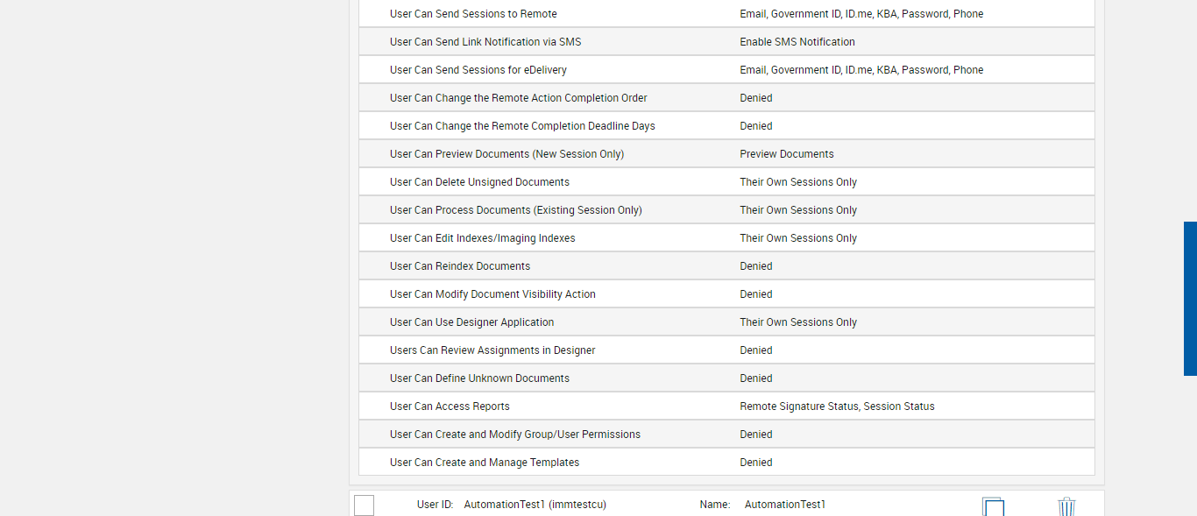Click the blue vertical scrollbar thumb
1197x516 pixels.
coord(1190,298)
